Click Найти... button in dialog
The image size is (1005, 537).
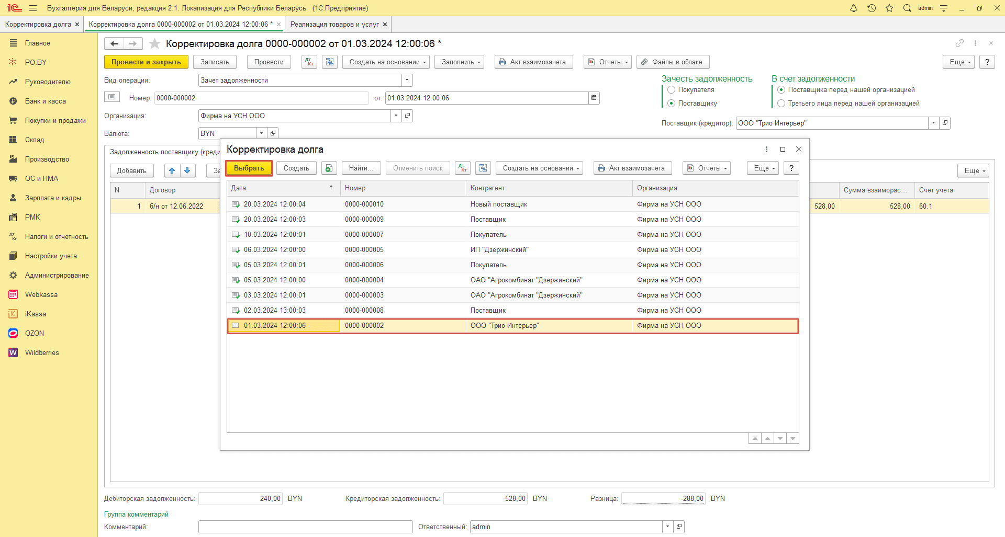coord(361,168)
